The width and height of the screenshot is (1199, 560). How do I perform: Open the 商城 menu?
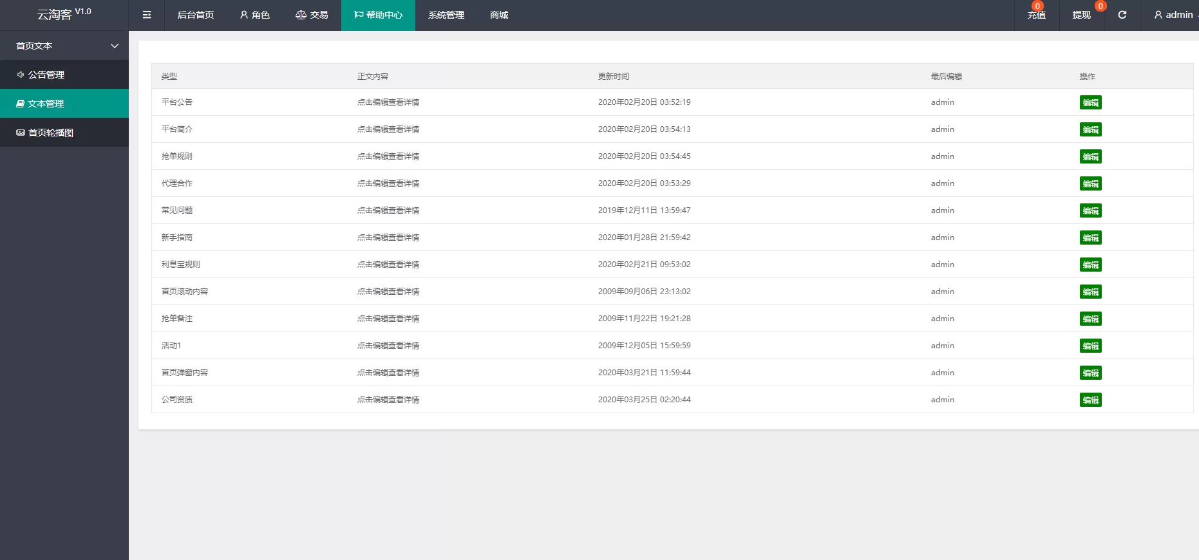pos(499,15)
